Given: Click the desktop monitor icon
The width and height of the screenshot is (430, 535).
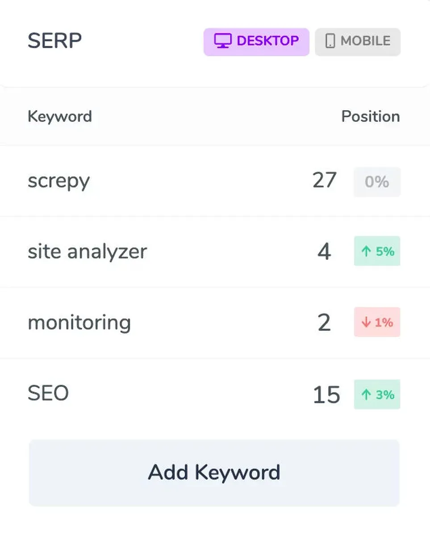Looking at the screenshot, I should (x=222, y=41).
